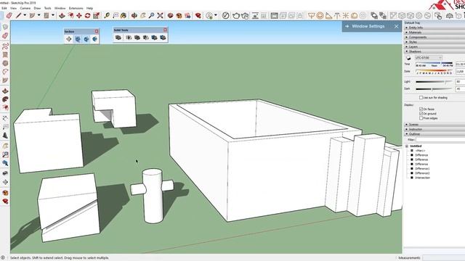Open the 3D Warehouse icon

tap(170, 15)
